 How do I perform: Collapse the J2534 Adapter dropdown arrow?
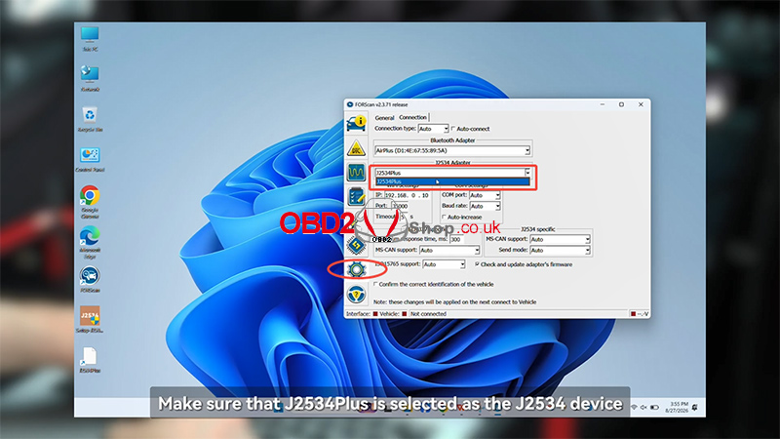(527, 173)
